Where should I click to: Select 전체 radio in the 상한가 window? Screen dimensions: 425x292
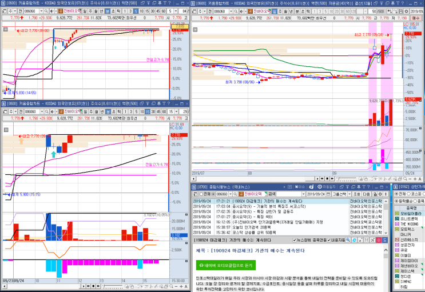[x=396, y=194]
